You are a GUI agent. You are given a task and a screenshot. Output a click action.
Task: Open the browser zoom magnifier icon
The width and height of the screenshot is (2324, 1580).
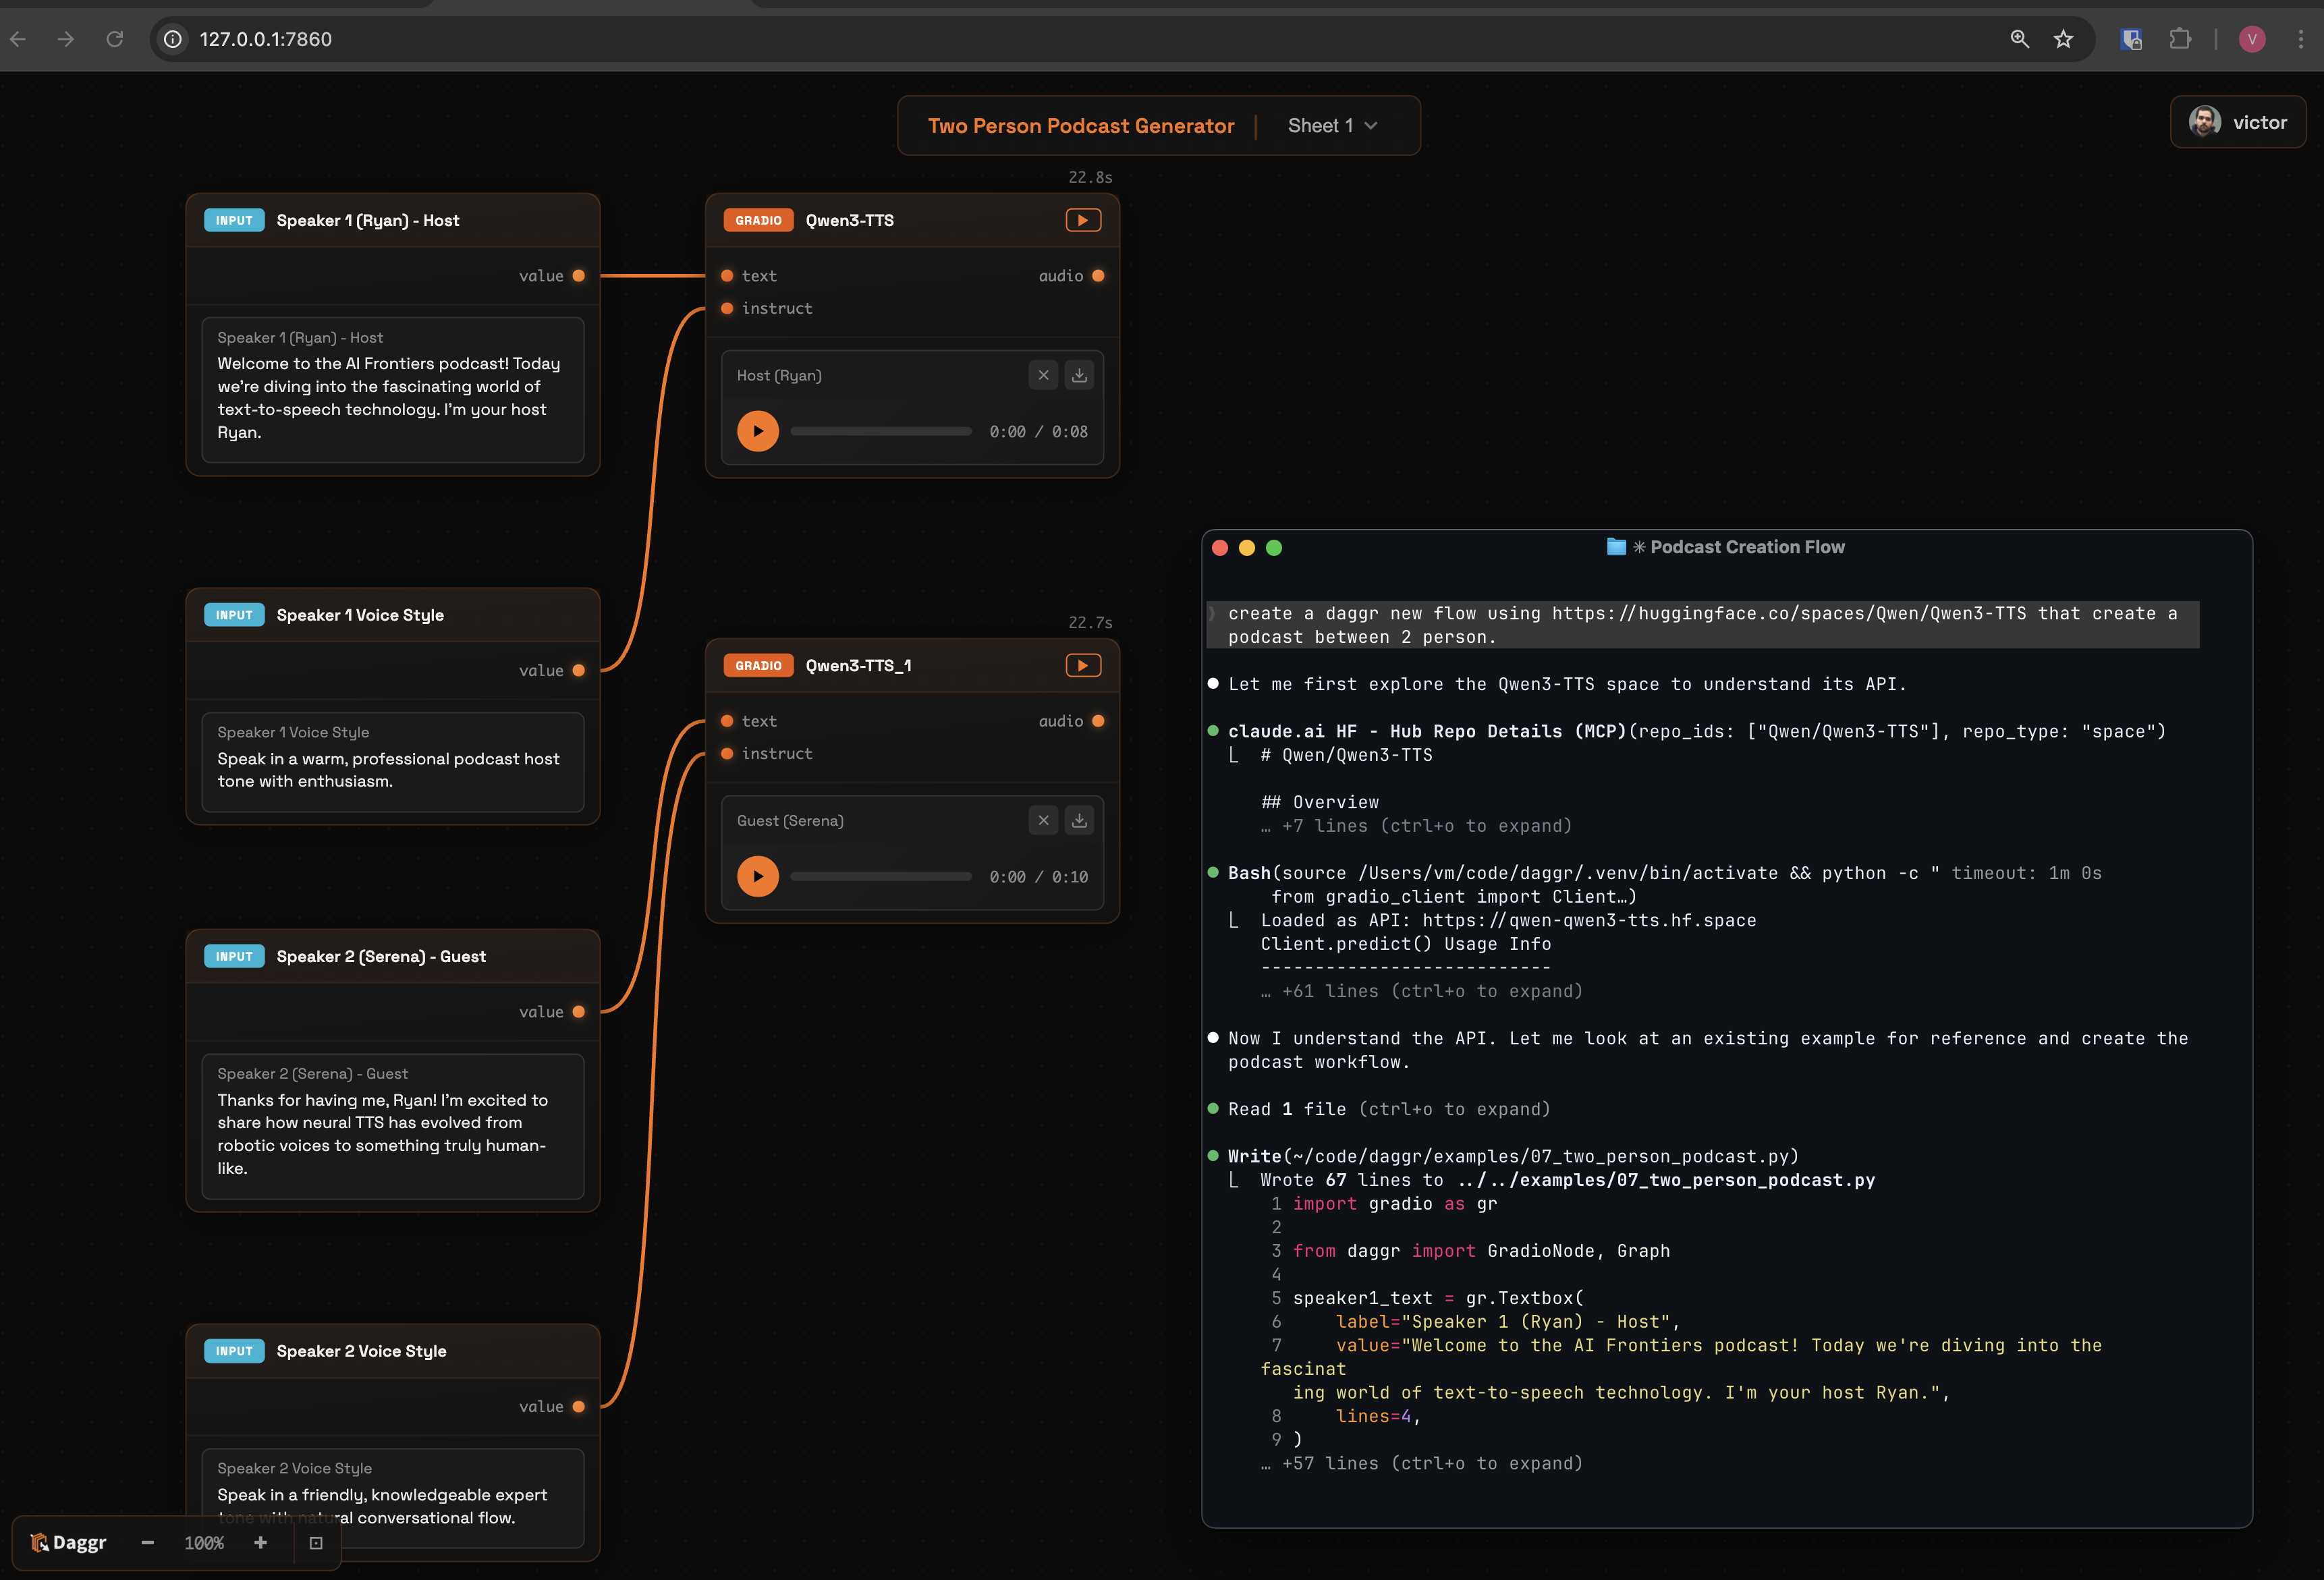(x=2020, y=39)
